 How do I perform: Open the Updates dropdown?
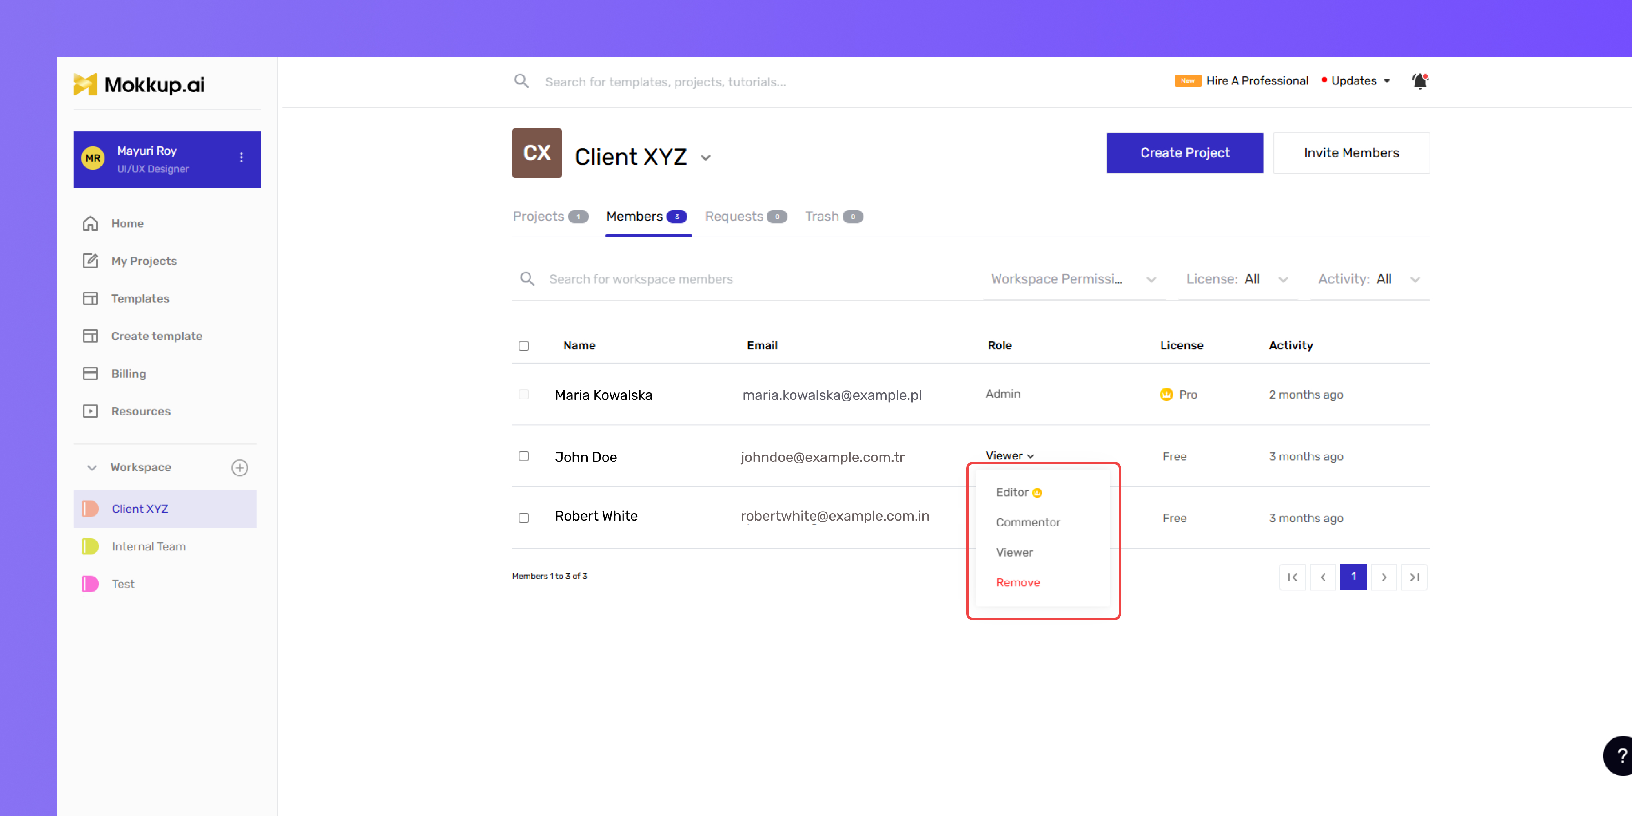coord(1356,81)
